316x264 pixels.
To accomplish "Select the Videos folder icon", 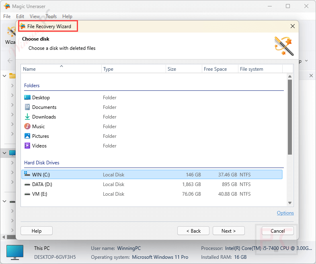I will point(27,145).
